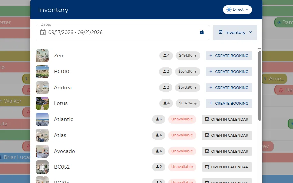The width and height of the screenshot is (293, 183).
Task: Select the BC052 property name
Action: tap(62, 167)
